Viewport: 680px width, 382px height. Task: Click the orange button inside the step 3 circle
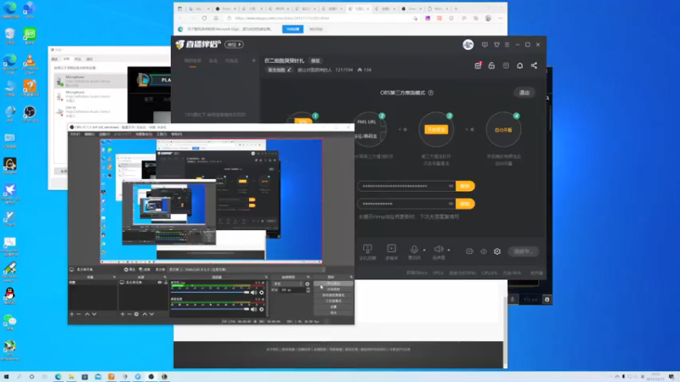[436, 130]
